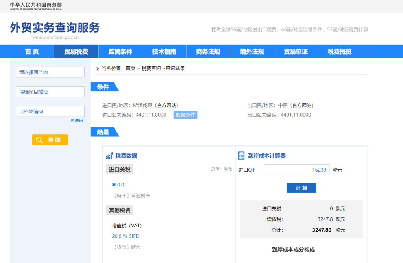
Task: Select the 0.0 import tariff radio button
Action: click(x=114, y=184)
